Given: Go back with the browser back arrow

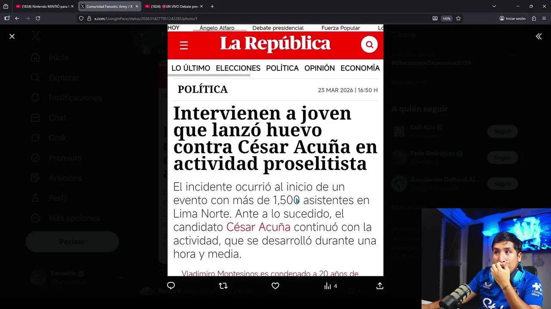Looking at the screenshot, I should click(17, 18).
